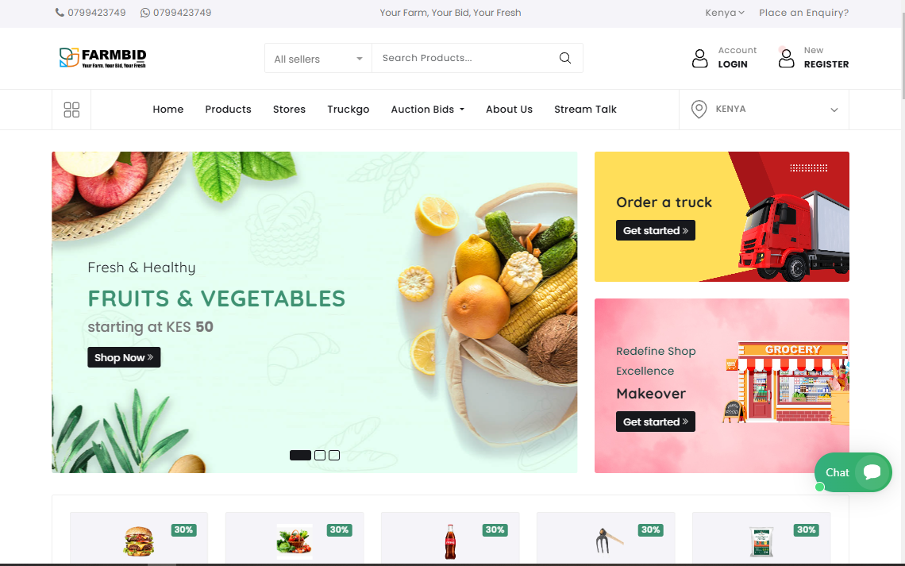Click the search magnifier icon
The height and width of the screenshot is (566, 905).
pyautogui.click(x=565, y=58)
